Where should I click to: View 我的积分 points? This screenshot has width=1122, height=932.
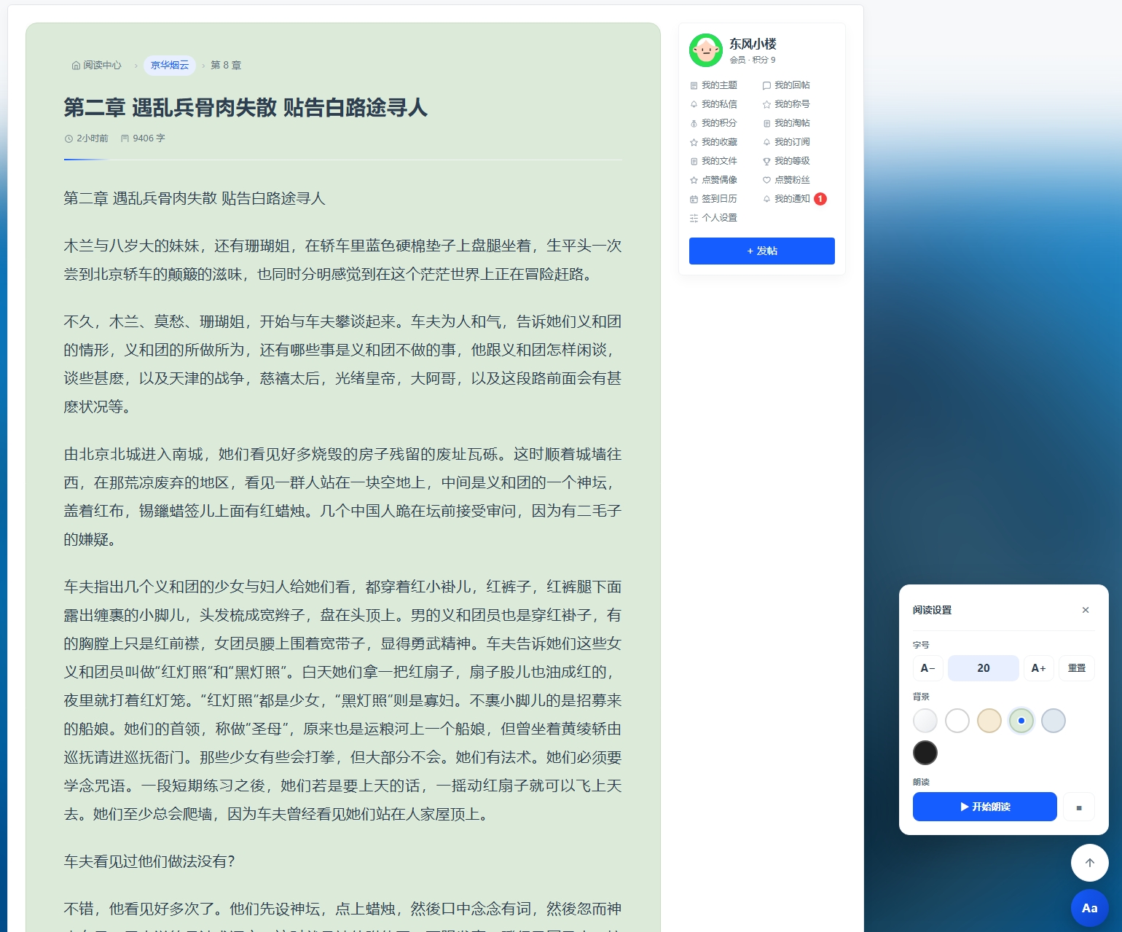point(714,123)
